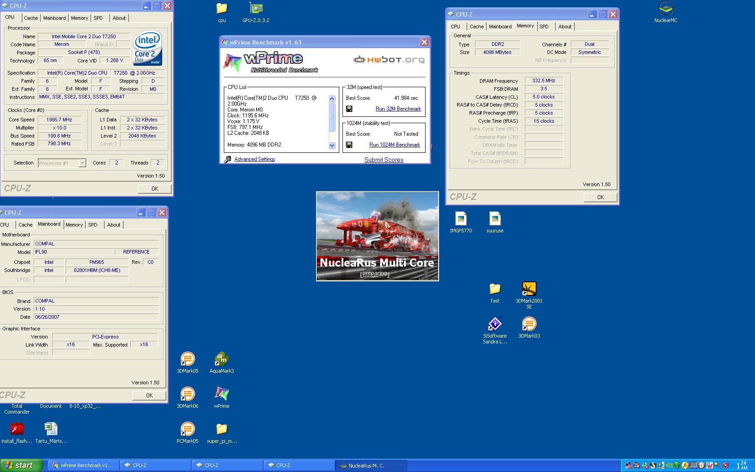755x472 pixels.
Task: Click the Intel Core 2 Duo logo
Action: pyautogui.click(x=147, y=48)
